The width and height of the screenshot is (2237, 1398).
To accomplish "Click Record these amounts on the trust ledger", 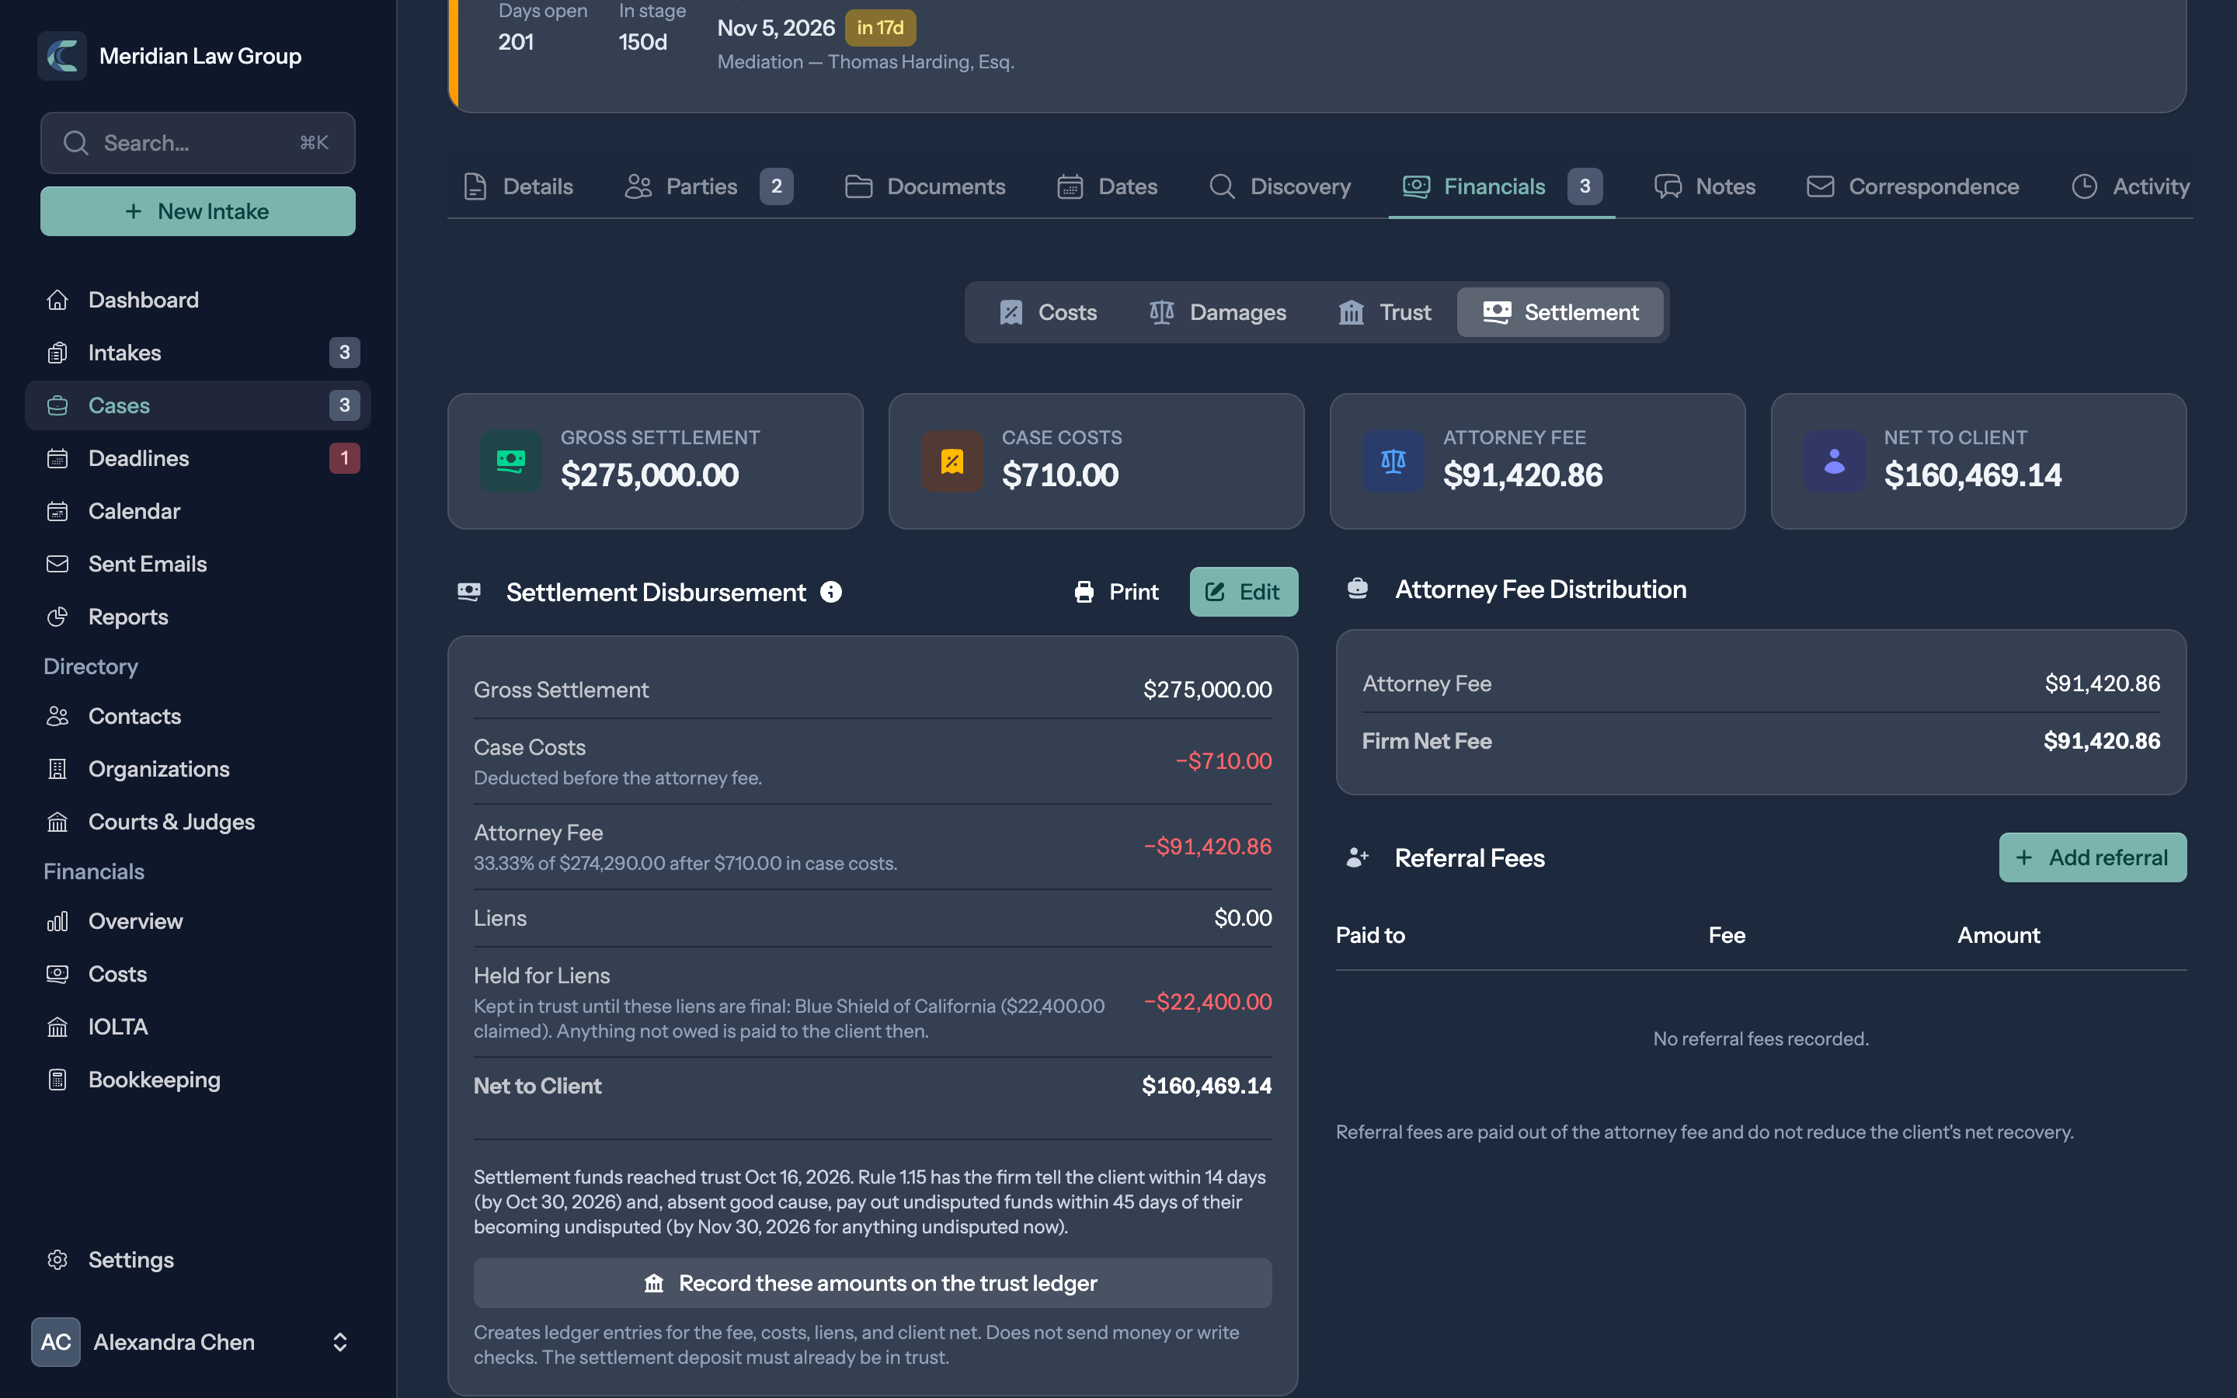I will 872,1283.
